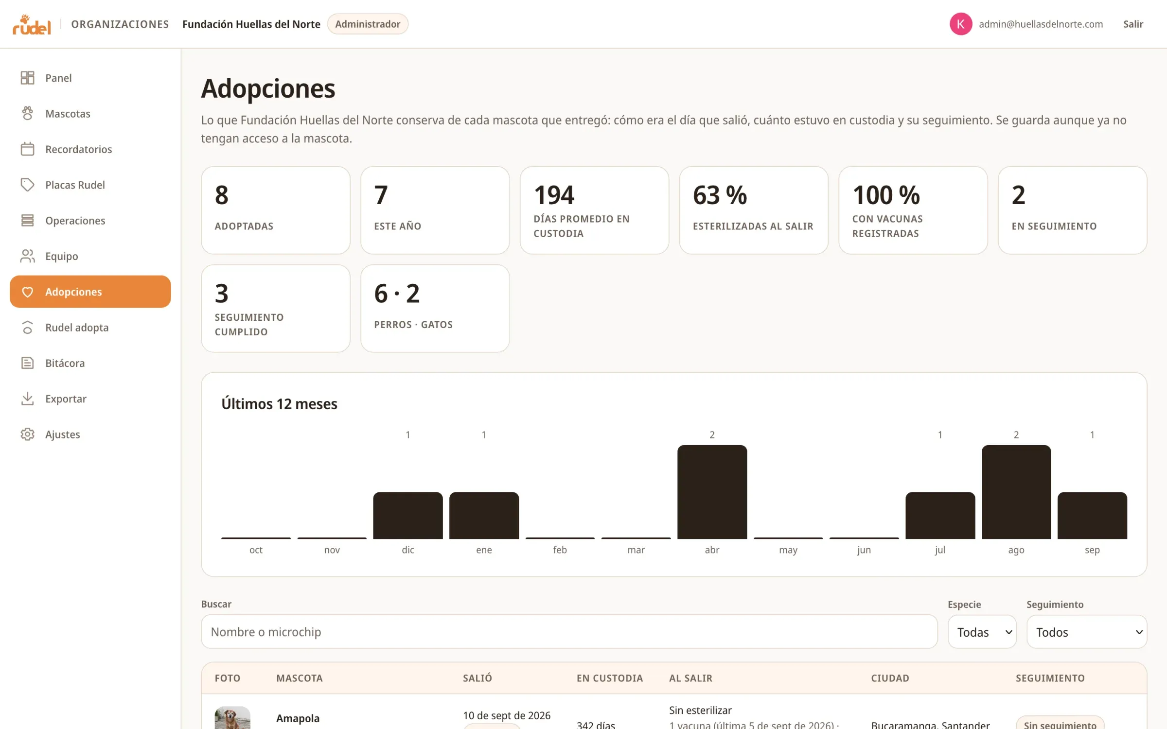
Task: Open the Panel dashboard icon
Action: [28, 78]
